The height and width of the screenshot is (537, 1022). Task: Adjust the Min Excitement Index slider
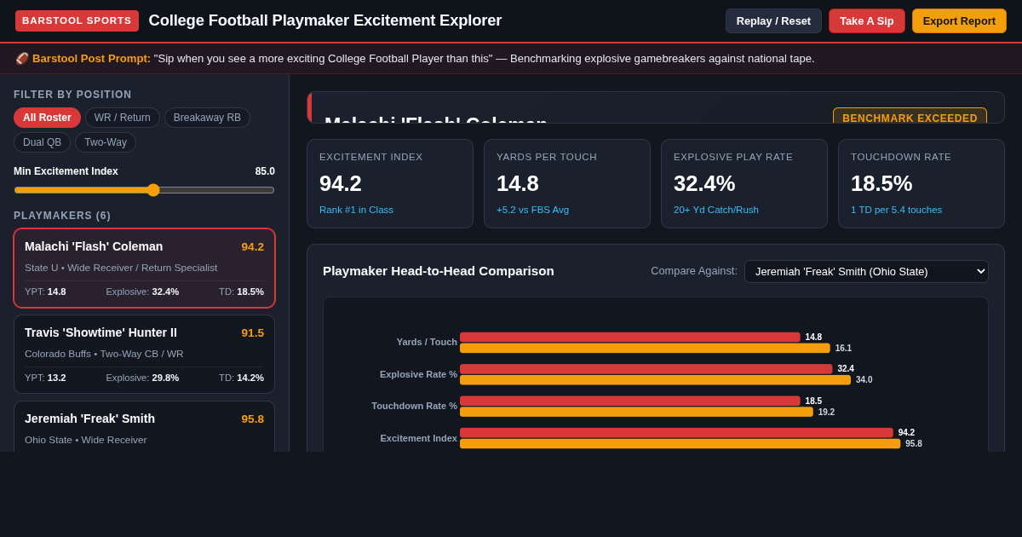point(144,190)
